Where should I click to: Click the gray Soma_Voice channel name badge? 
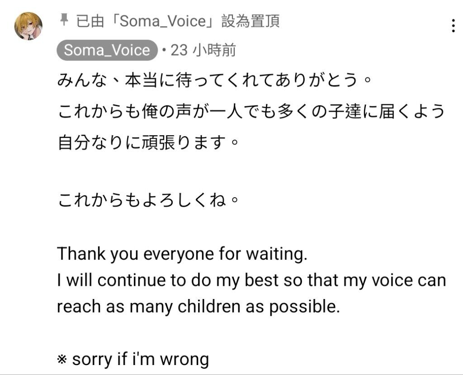[x=107, y=50]
